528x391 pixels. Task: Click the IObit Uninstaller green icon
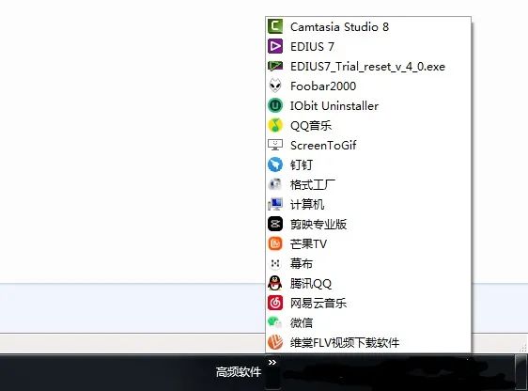pyautogui.click(x=275, y=105)
